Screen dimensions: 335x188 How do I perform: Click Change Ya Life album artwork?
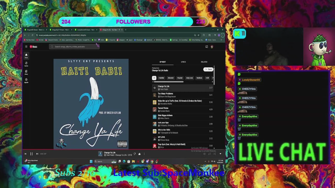pyautogui.click(x=91, y=104)
